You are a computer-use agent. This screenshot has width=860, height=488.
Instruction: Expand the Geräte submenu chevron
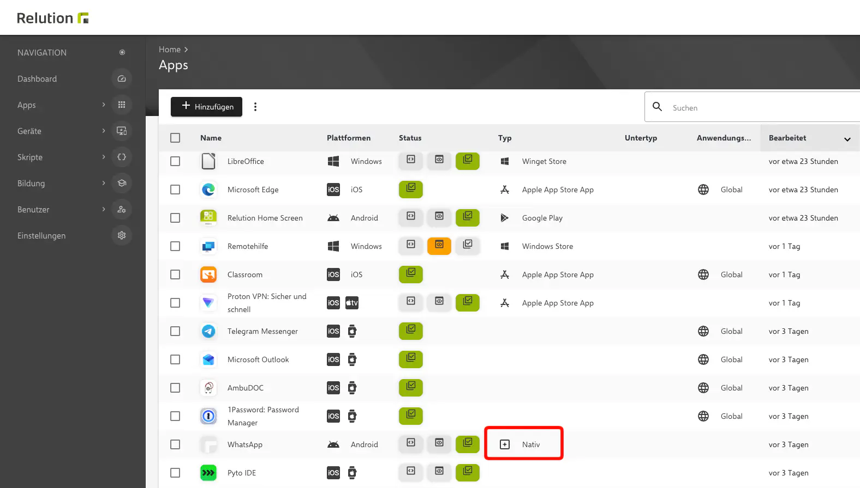click(x=104, y=131)
